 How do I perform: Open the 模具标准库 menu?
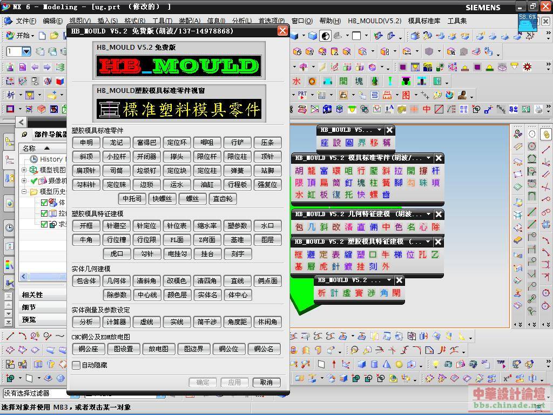pyautogui.click(x=424, y=21)
